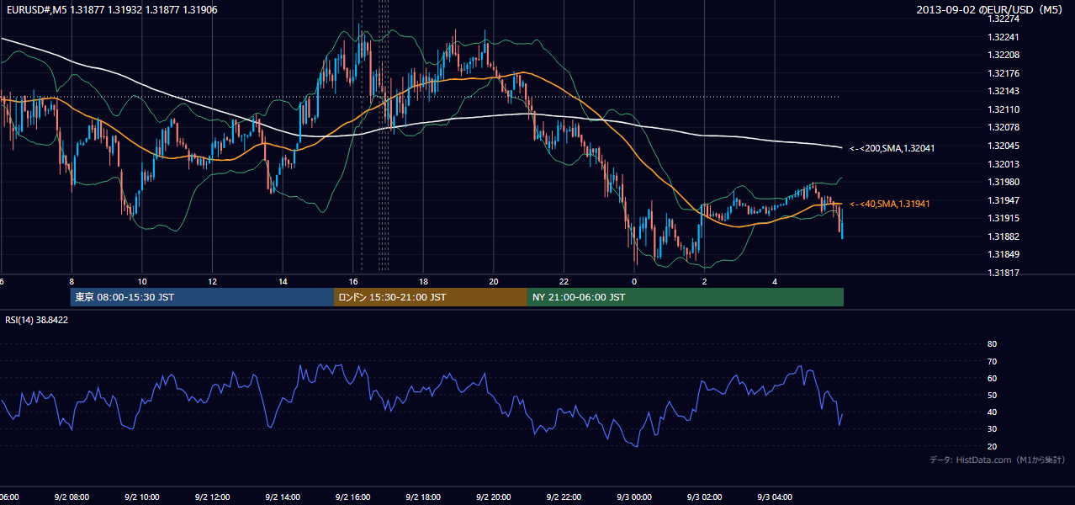Click RSI scale level 50
The image size is (1075, 505).
pyautogui.click(x=992, y=395)
